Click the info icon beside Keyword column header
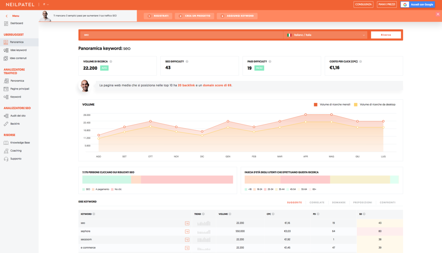The image size is (442, 253). point(94,214)
